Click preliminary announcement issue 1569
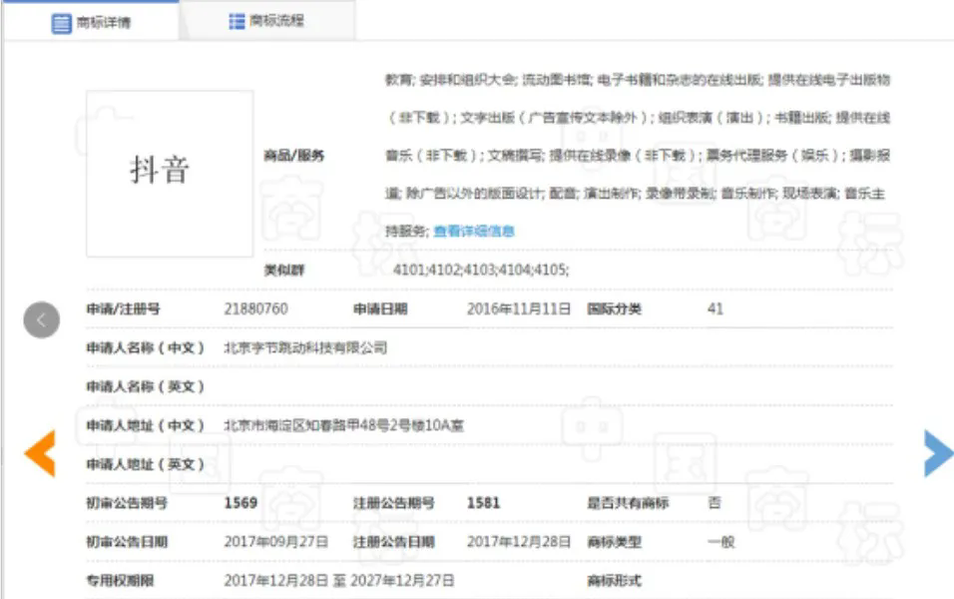Image resolution: width=954 pixels, height=599 pixels. (240, 503)
